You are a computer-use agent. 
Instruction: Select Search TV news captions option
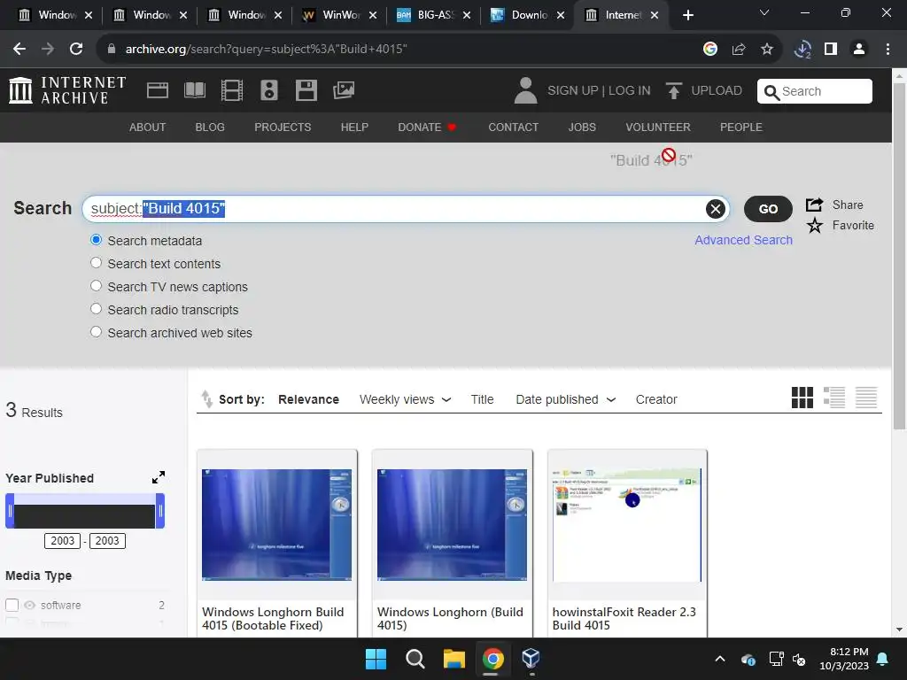click(96, 286)
